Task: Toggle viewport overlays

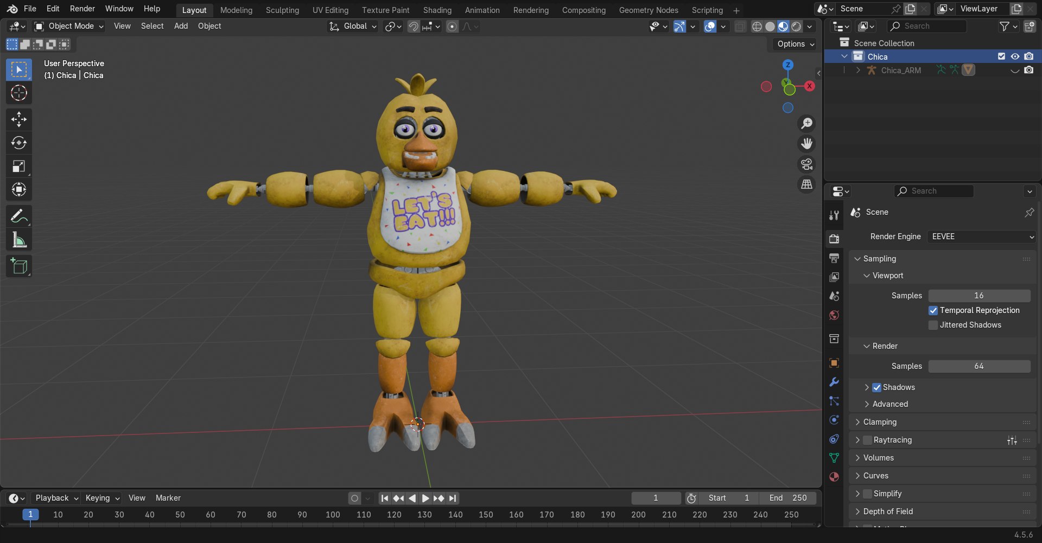Action: tap(710, 27)
